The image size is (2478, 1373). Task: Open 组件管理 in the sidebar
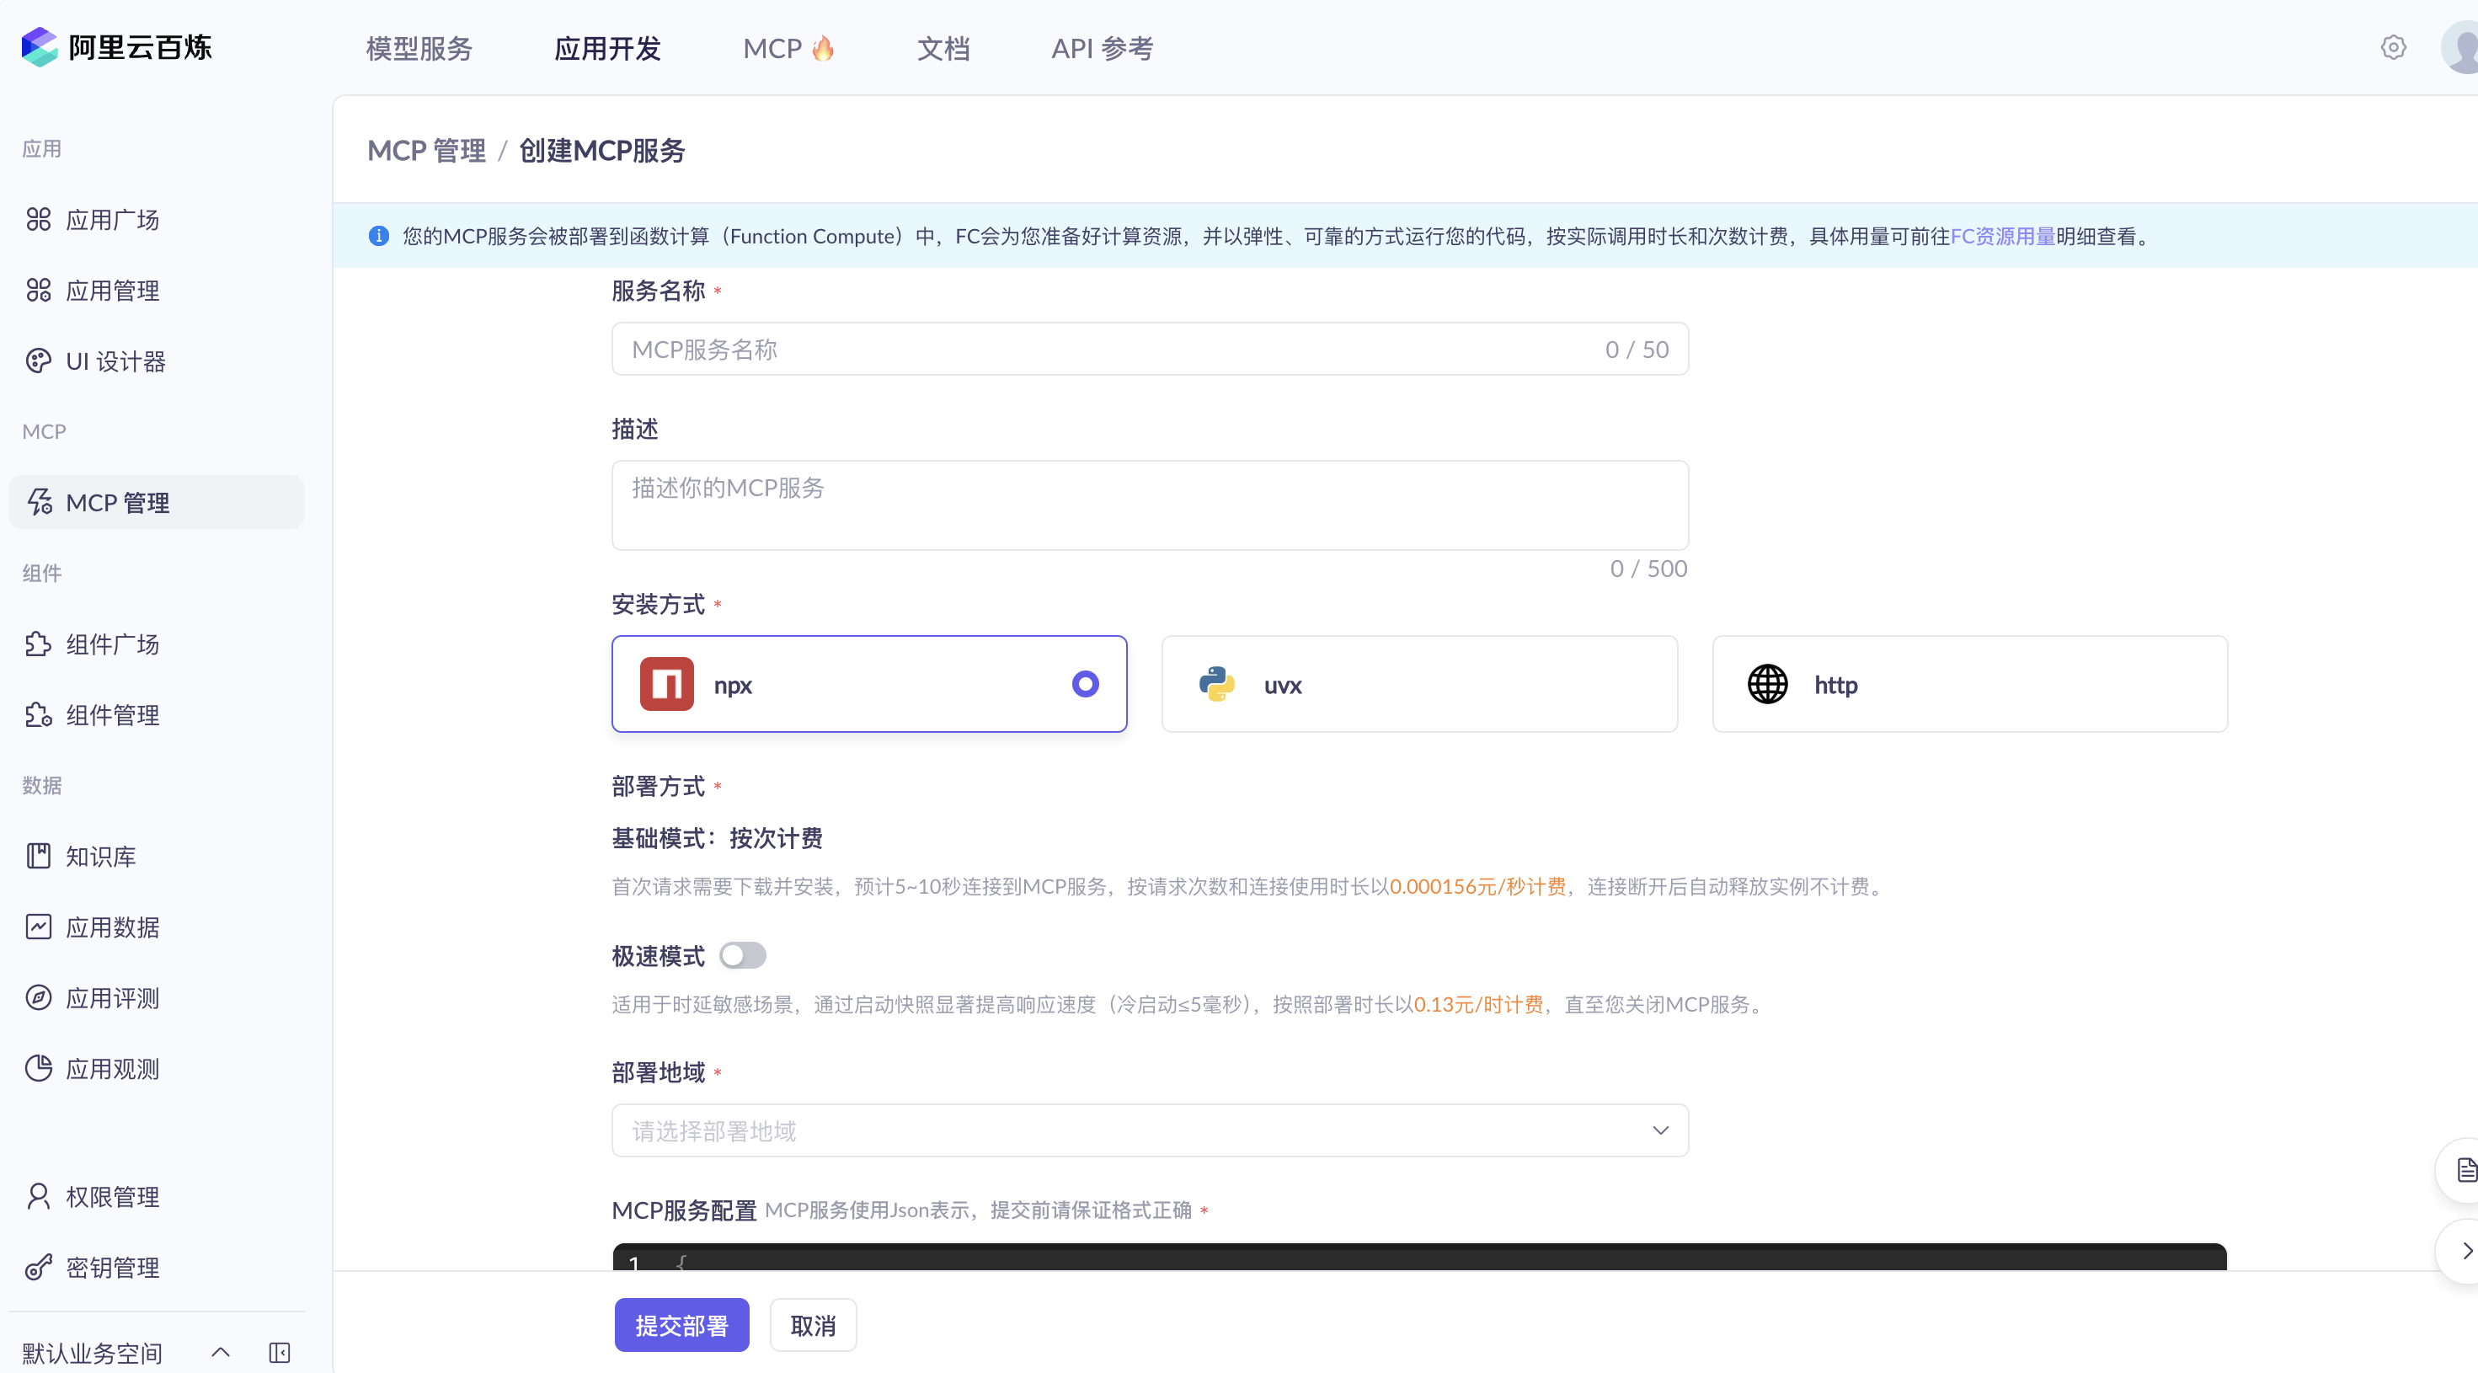pyautogui.click(x=111, y=715)
